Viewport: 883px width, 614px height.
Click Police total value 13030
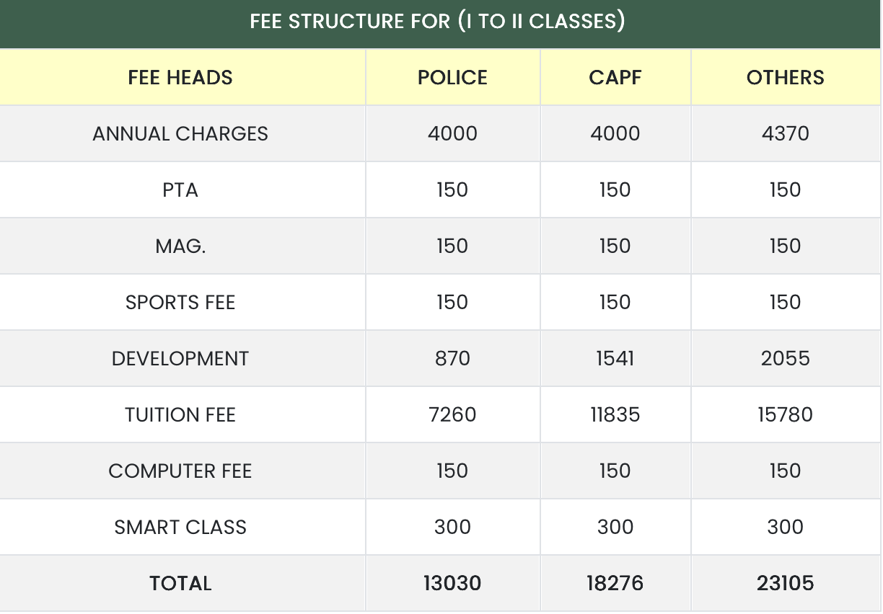point(452,584)
